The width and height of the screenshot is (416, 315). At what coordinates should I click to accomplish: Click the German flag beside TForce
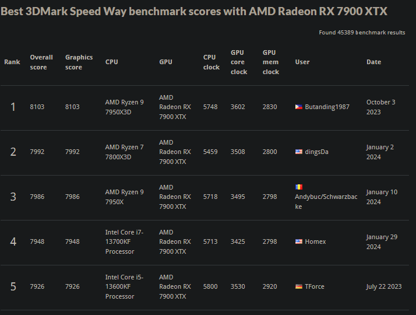(299, 286)
